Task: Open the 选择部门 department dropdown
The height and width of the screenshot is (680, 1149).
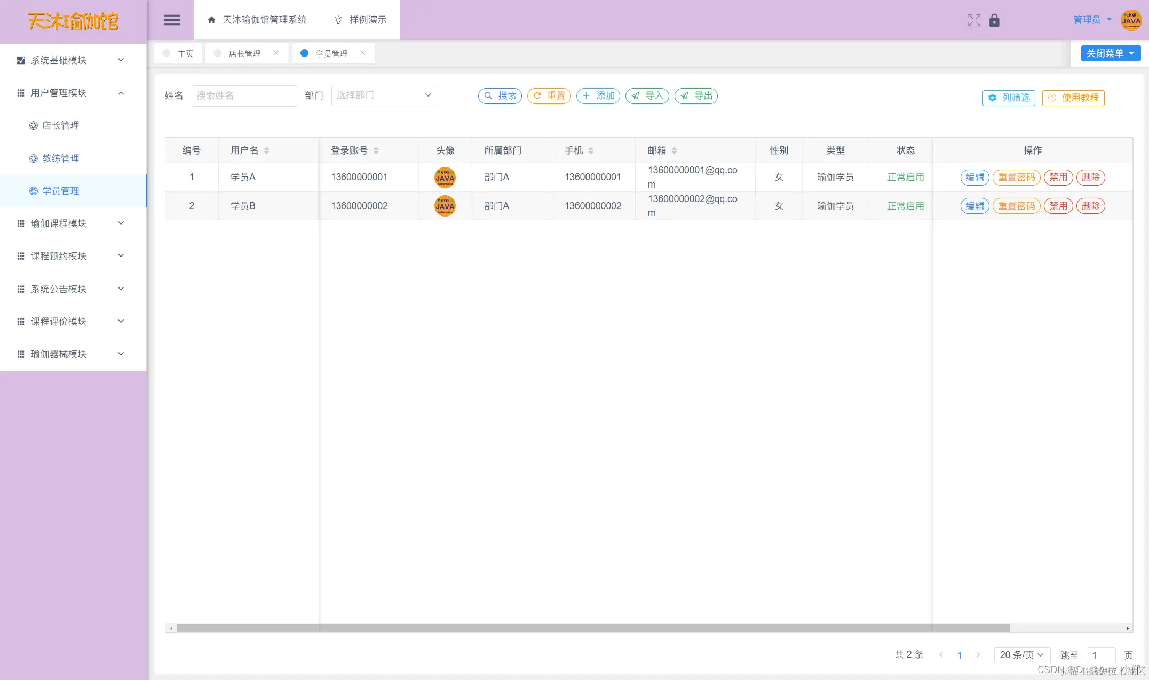Action: click(x=384, y=95)
